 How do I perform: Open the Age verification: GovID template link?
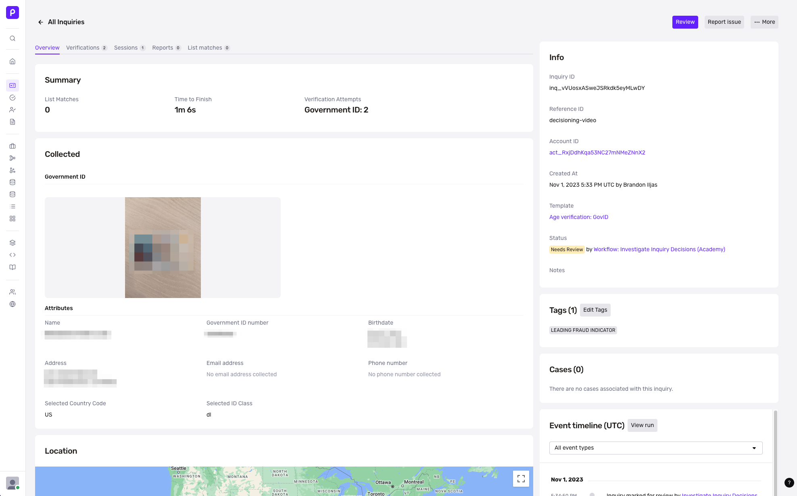click(578, 217)
